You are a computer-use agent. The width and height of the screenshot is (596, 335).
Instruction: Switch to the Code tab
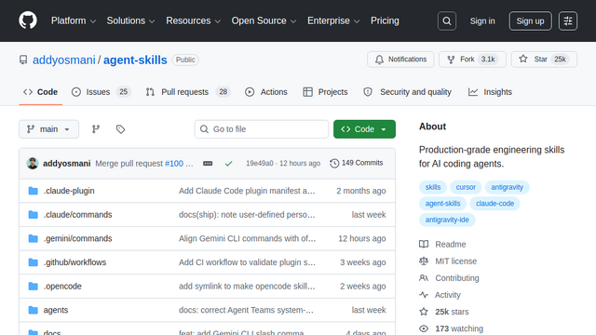[x=41, y=92]
